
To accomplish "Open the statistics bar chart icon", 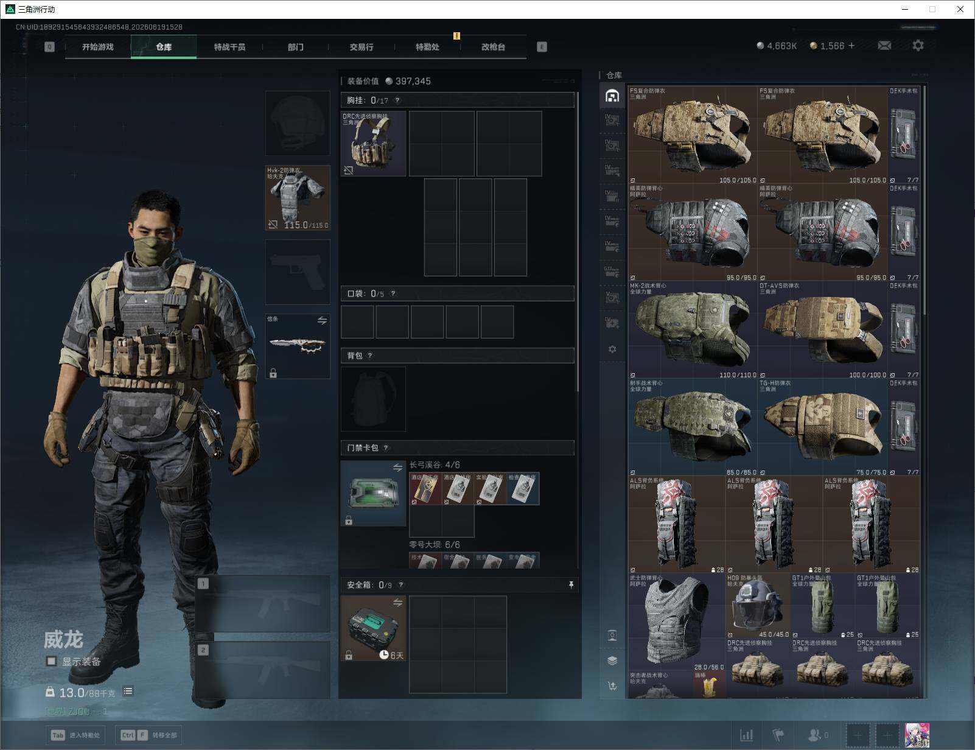I will (x=746, y=735).
